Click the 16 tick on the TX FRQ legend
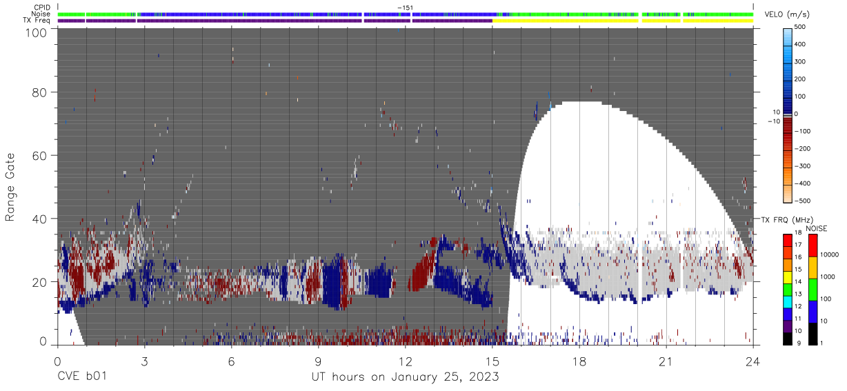The height and width of the screenshot is (391, 847). pos(799,259)
